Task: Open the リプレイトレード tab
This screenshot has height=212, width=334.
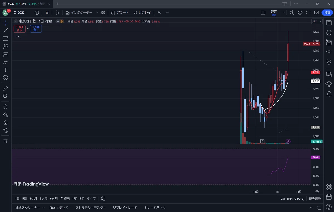Action: (125, 208)
